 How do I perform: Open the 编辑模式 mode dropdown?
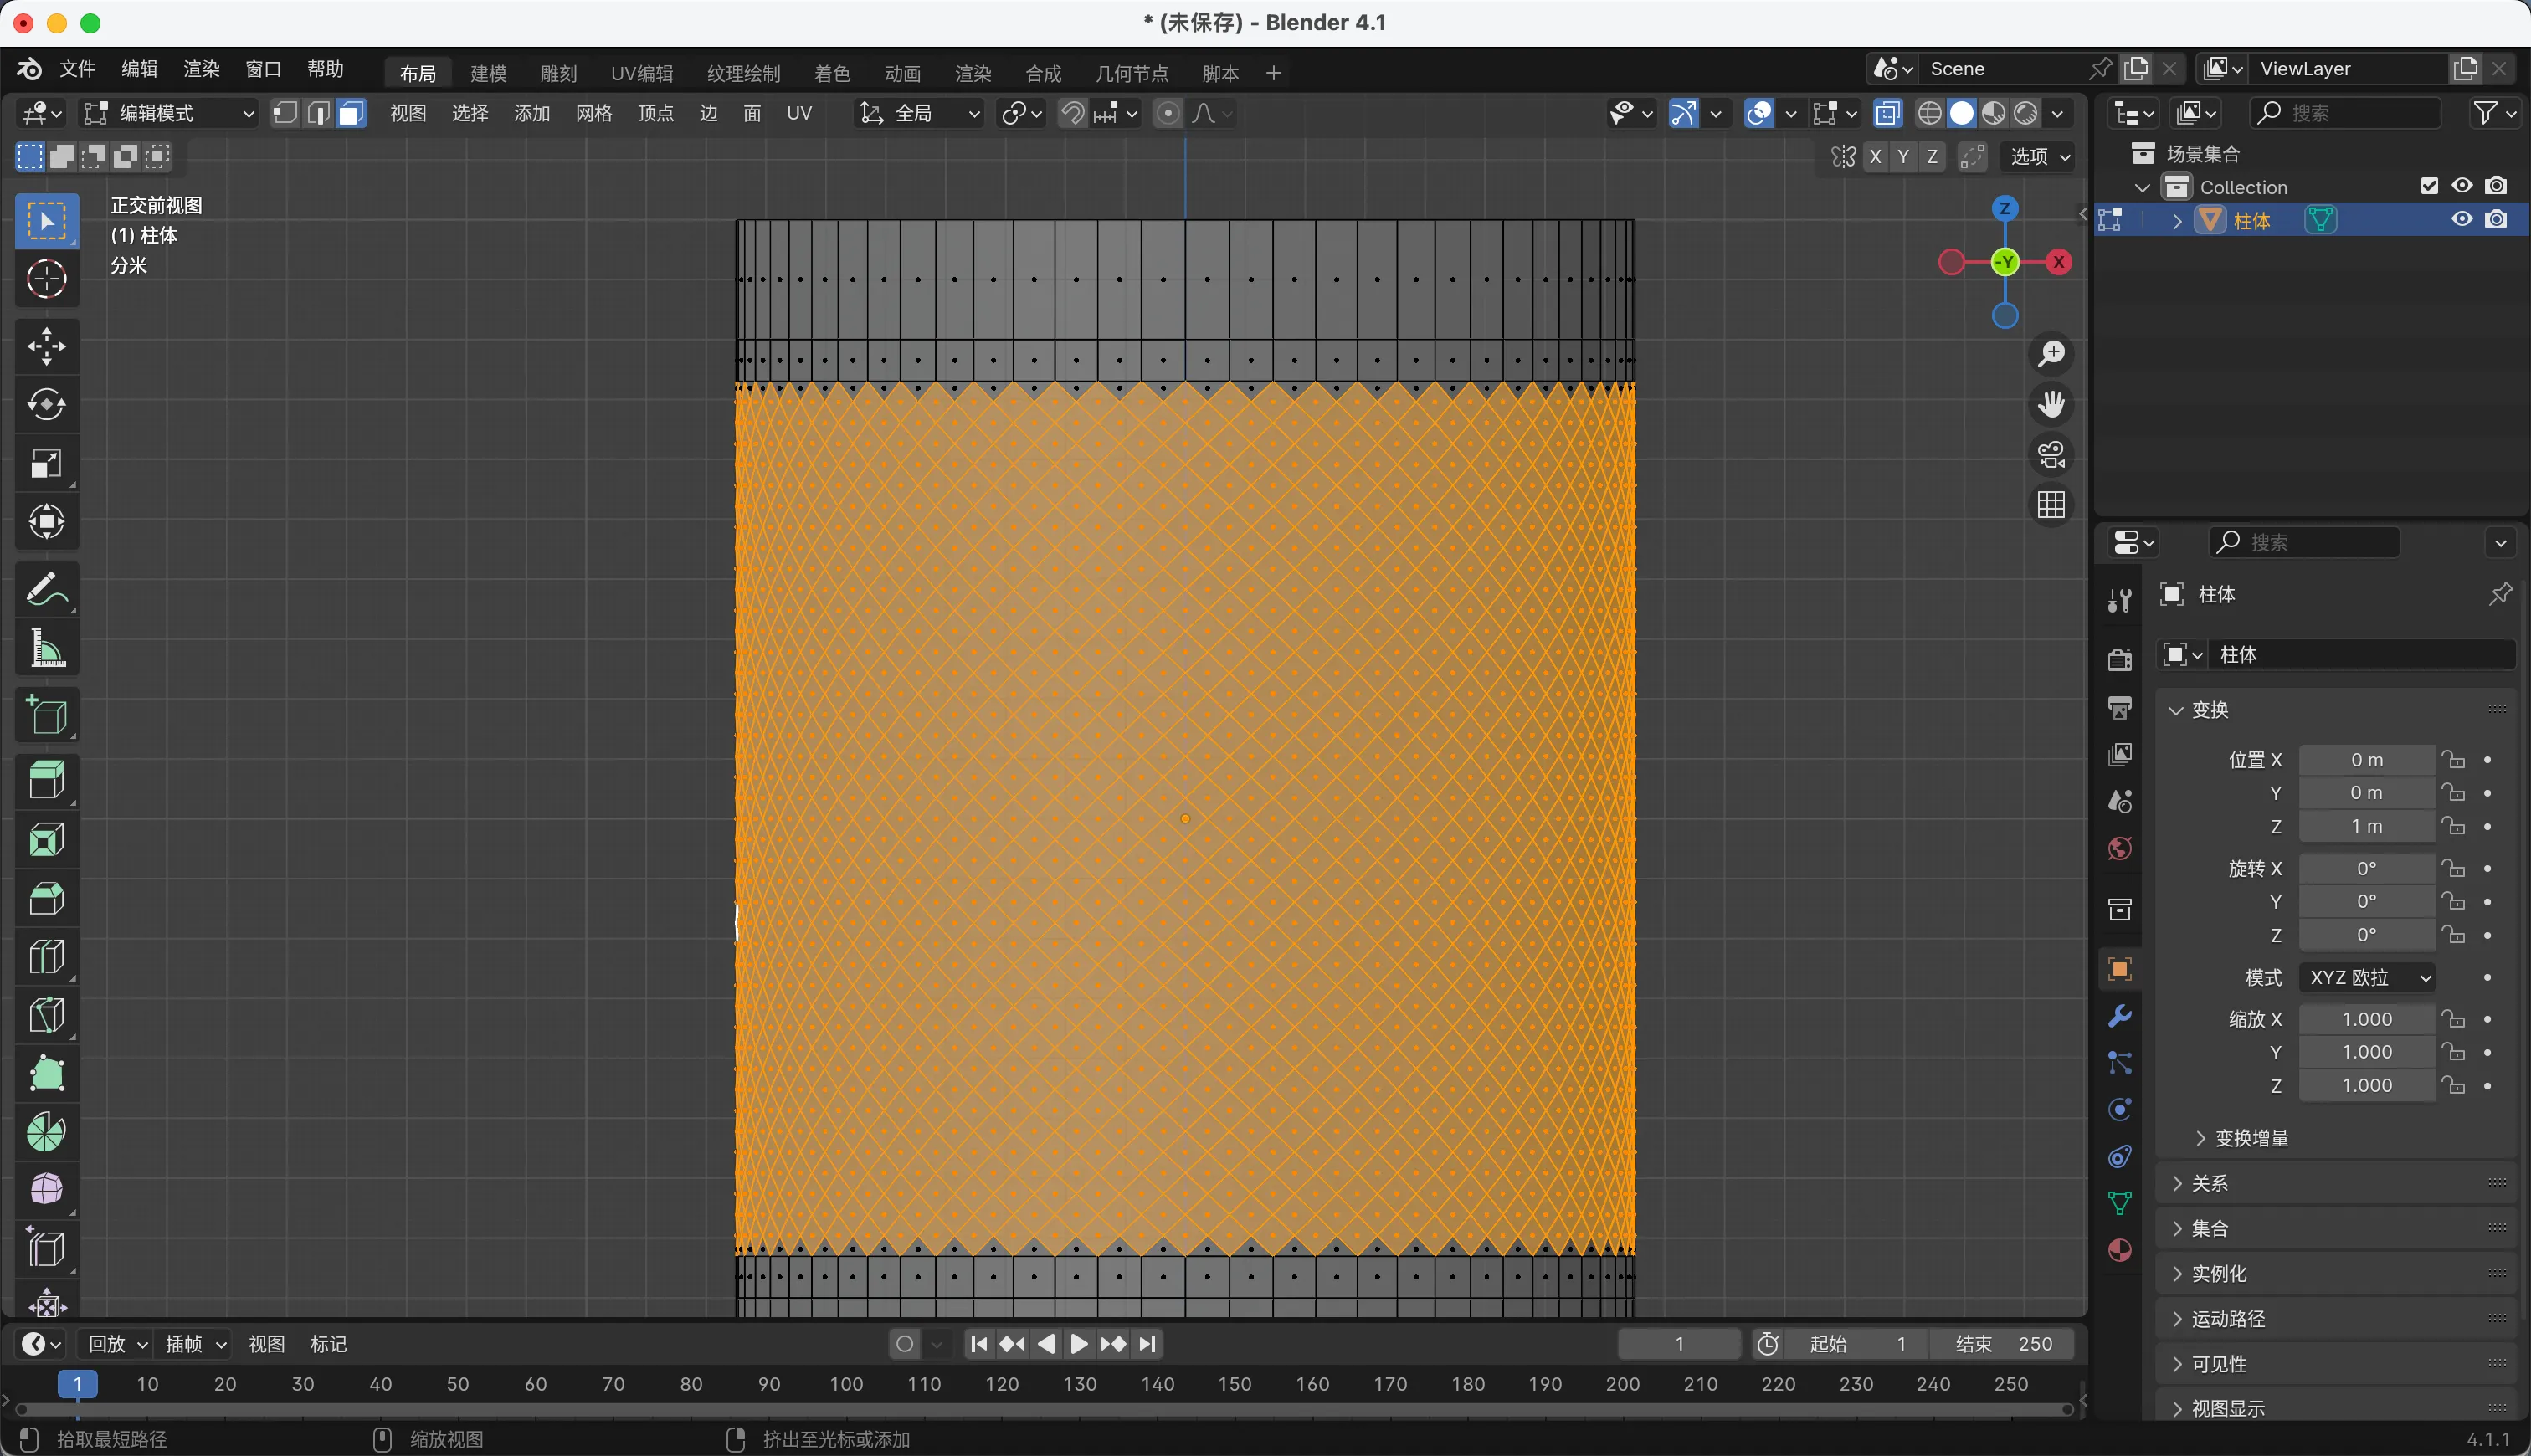click(168, 113)
